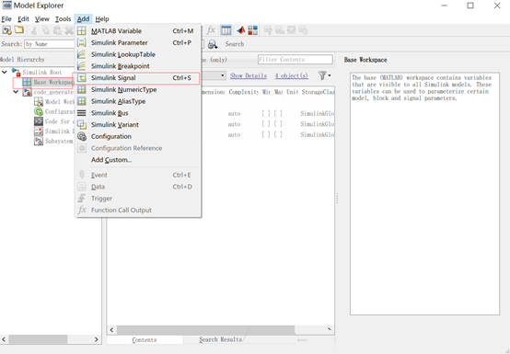
Task: Click the Simulink Breakpoint menu icon
Action: [82, 66]
